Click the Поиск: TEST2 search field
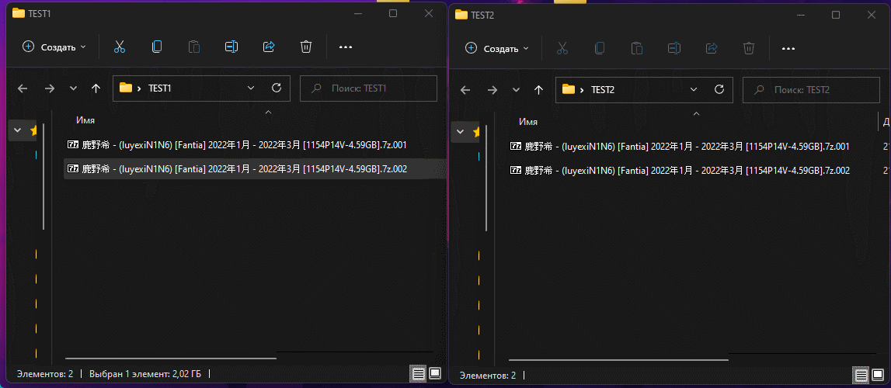Viewport: 891px width, 388px height. (x=811, y=89)
